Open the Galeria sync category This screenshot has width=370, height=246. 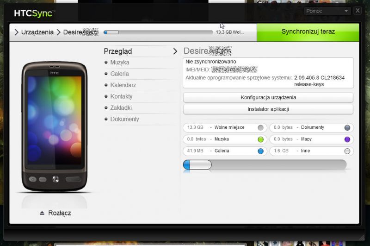pyautogui.click(x=120, y=74)
